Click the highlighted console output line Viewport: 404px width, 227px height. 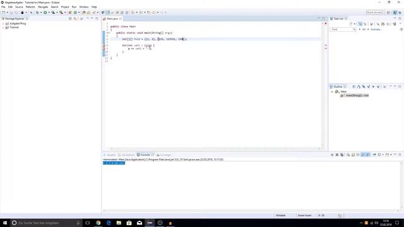tap(114, 163)
